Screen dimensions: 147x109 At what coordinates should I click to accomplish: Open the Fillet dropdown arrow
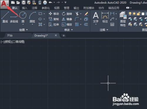[81, 19]
